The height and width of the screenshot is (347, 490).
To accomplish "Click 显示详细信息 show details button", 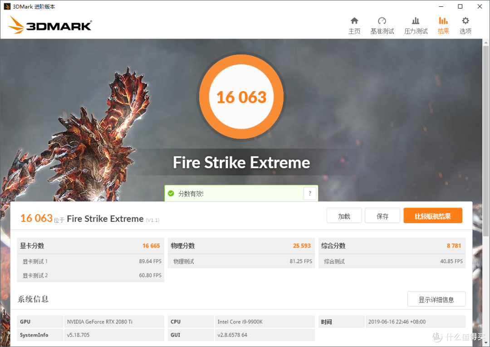I will (x=436, y=299).
